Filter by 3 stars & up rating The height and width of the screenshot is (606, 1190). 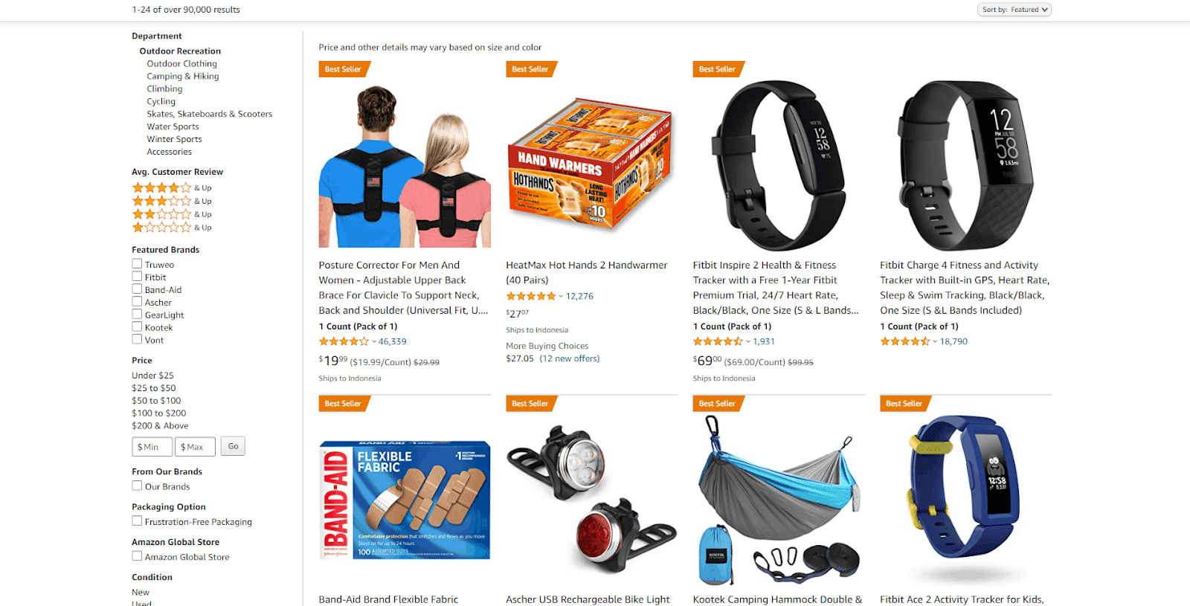click(172, 201)
